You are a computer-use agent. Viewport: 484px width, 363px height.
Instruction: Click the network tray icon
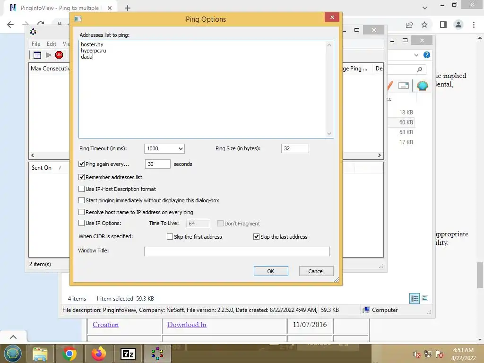click(x=428, y=354)
